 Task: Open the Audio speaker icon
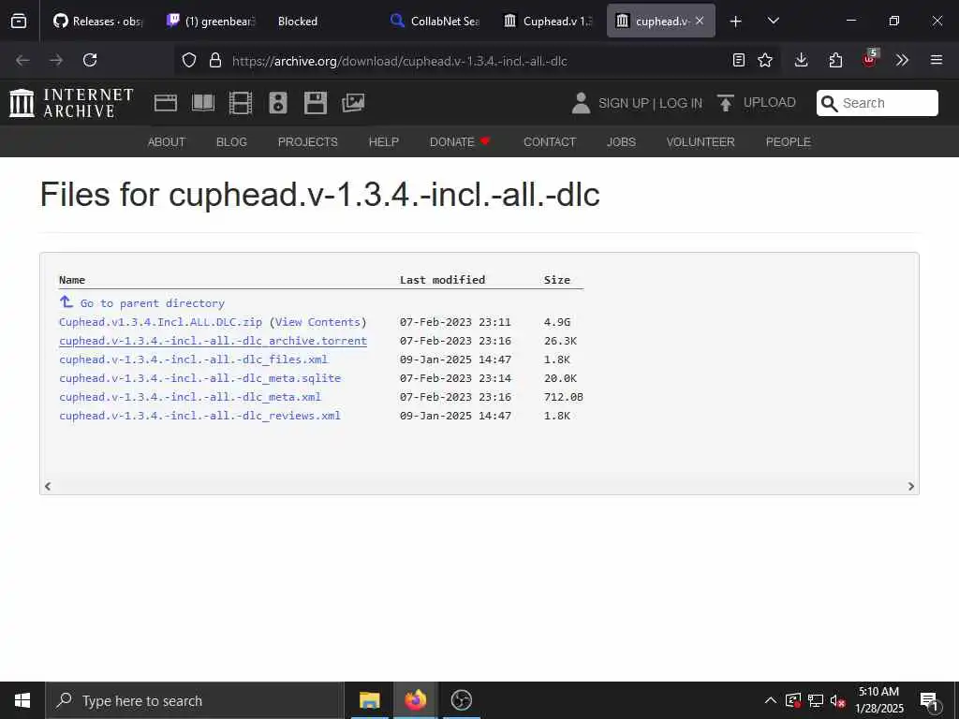[x=277, y=103]
